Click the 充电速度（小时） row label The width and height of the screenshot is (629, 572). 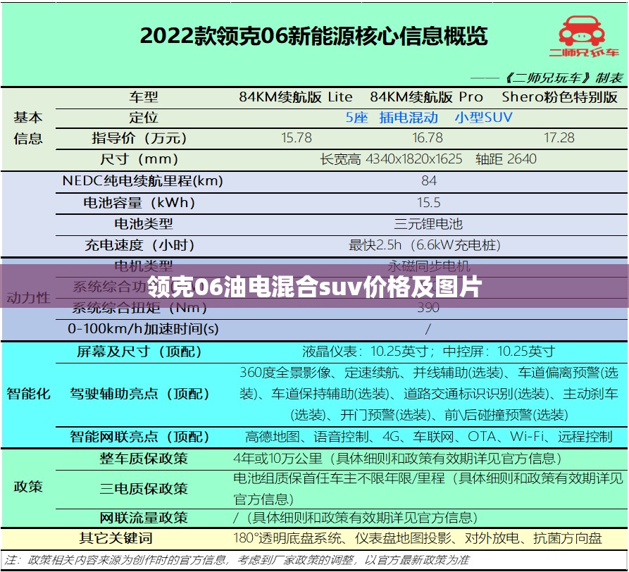tap(139, 245)
